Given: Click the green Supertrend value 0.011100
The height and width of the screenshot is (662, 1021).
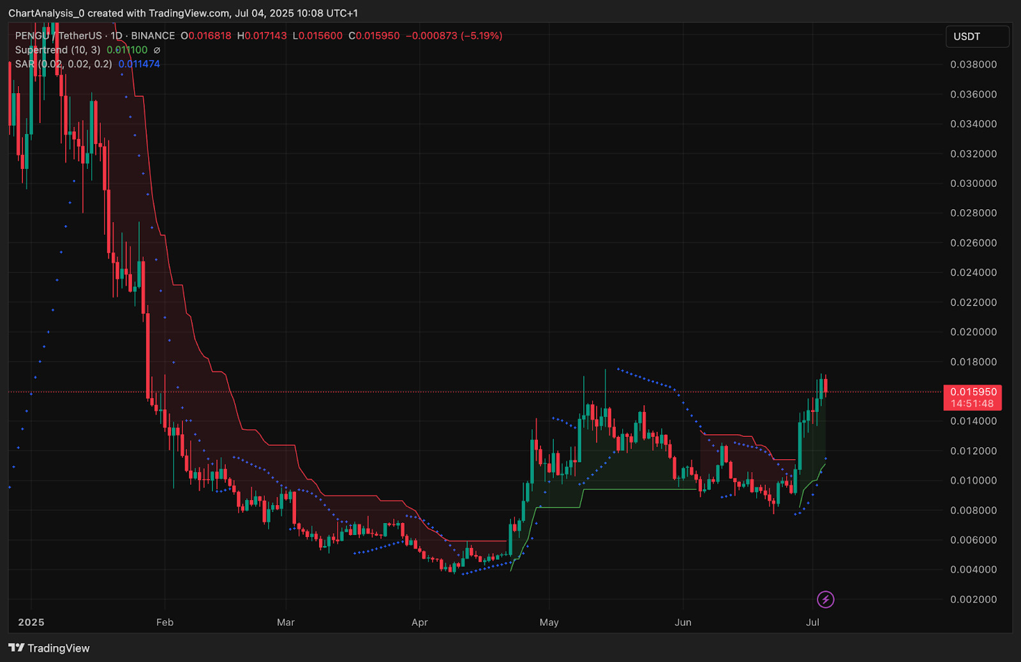Looking at the screenshot, I should 127,50.
